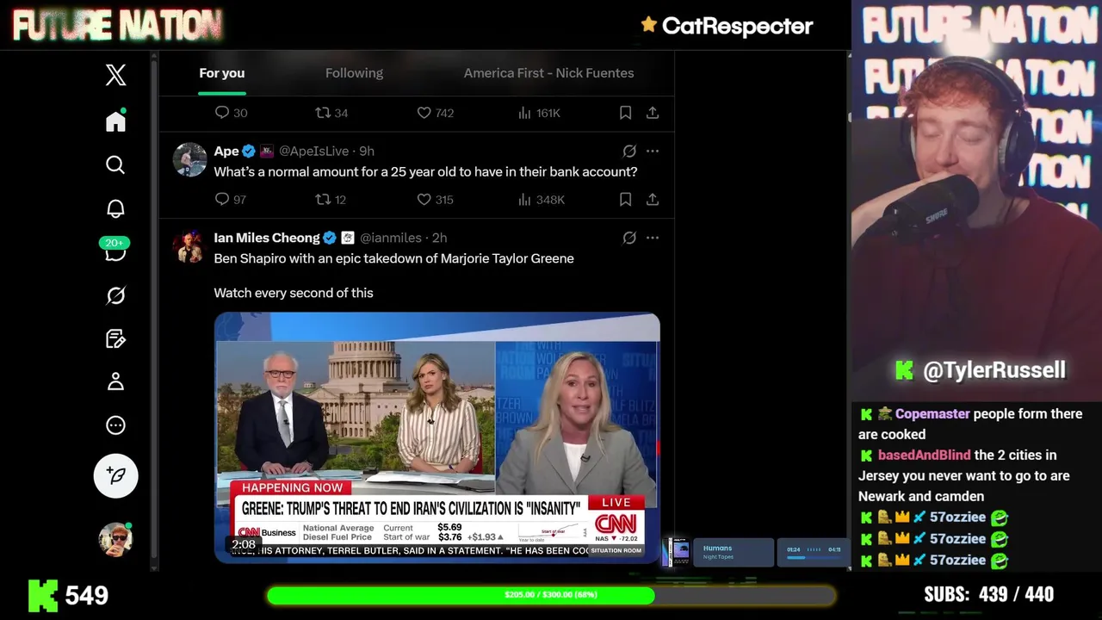Open America First - Nick Fuentes tab

pyautogui.click(x=548, y=73)
